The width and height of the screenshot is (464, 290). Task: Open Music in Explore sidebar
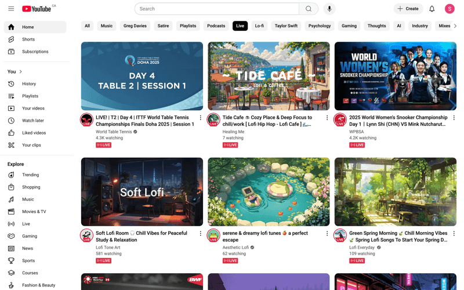coord(35,200)
